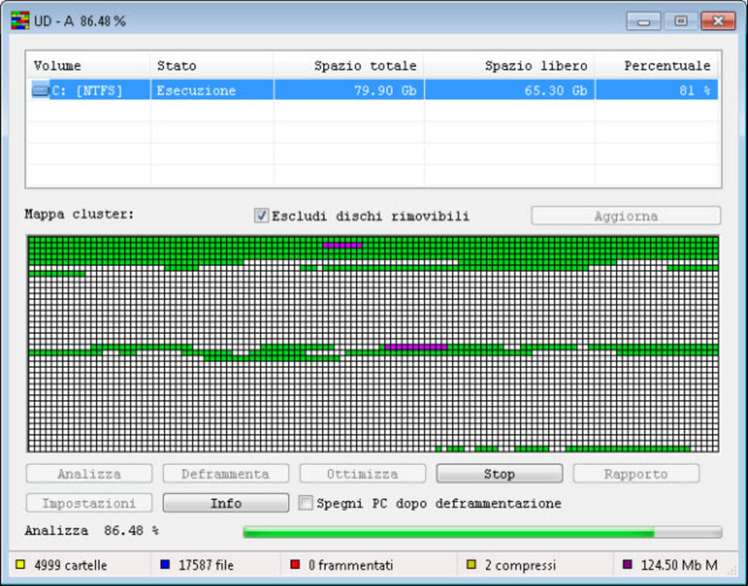Select the C: [NTFS] volume row
This screenshot has height=586, width=748.
(373, 89)
